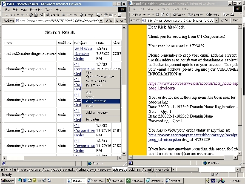Choose Save Target As in context menu
The width and height of the screenshot is (245, 184).
pos(101,81)
